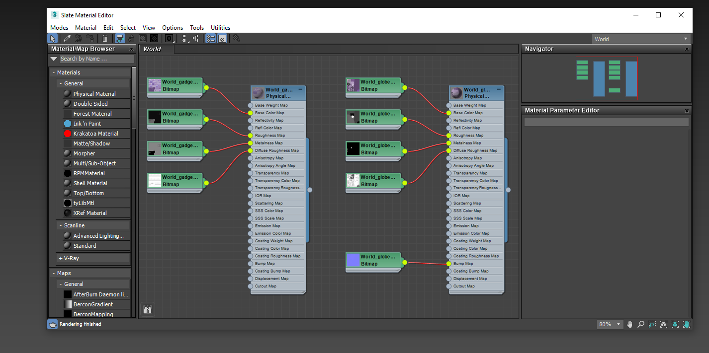
Task: Click Assign Material to Selection icon
Action: 90,38
